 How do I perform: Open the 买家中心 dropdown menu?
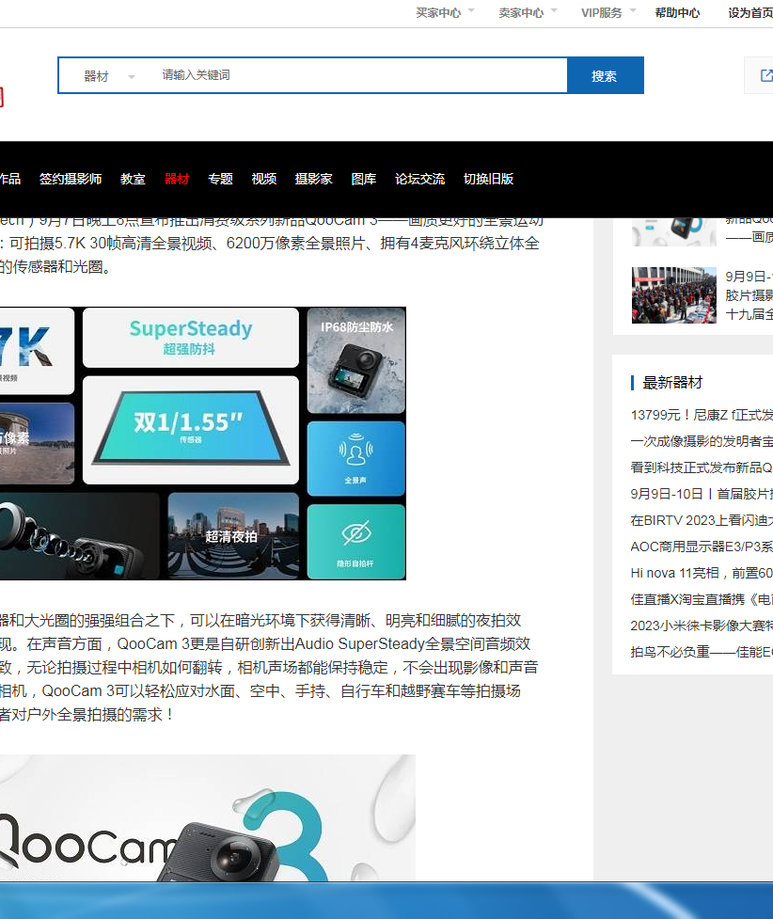click(444, 13)
